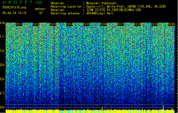Image resolution: width=178 pixels, height=113 pixels.
Task: Click the Receiving antenna field label
Action: 65,13
